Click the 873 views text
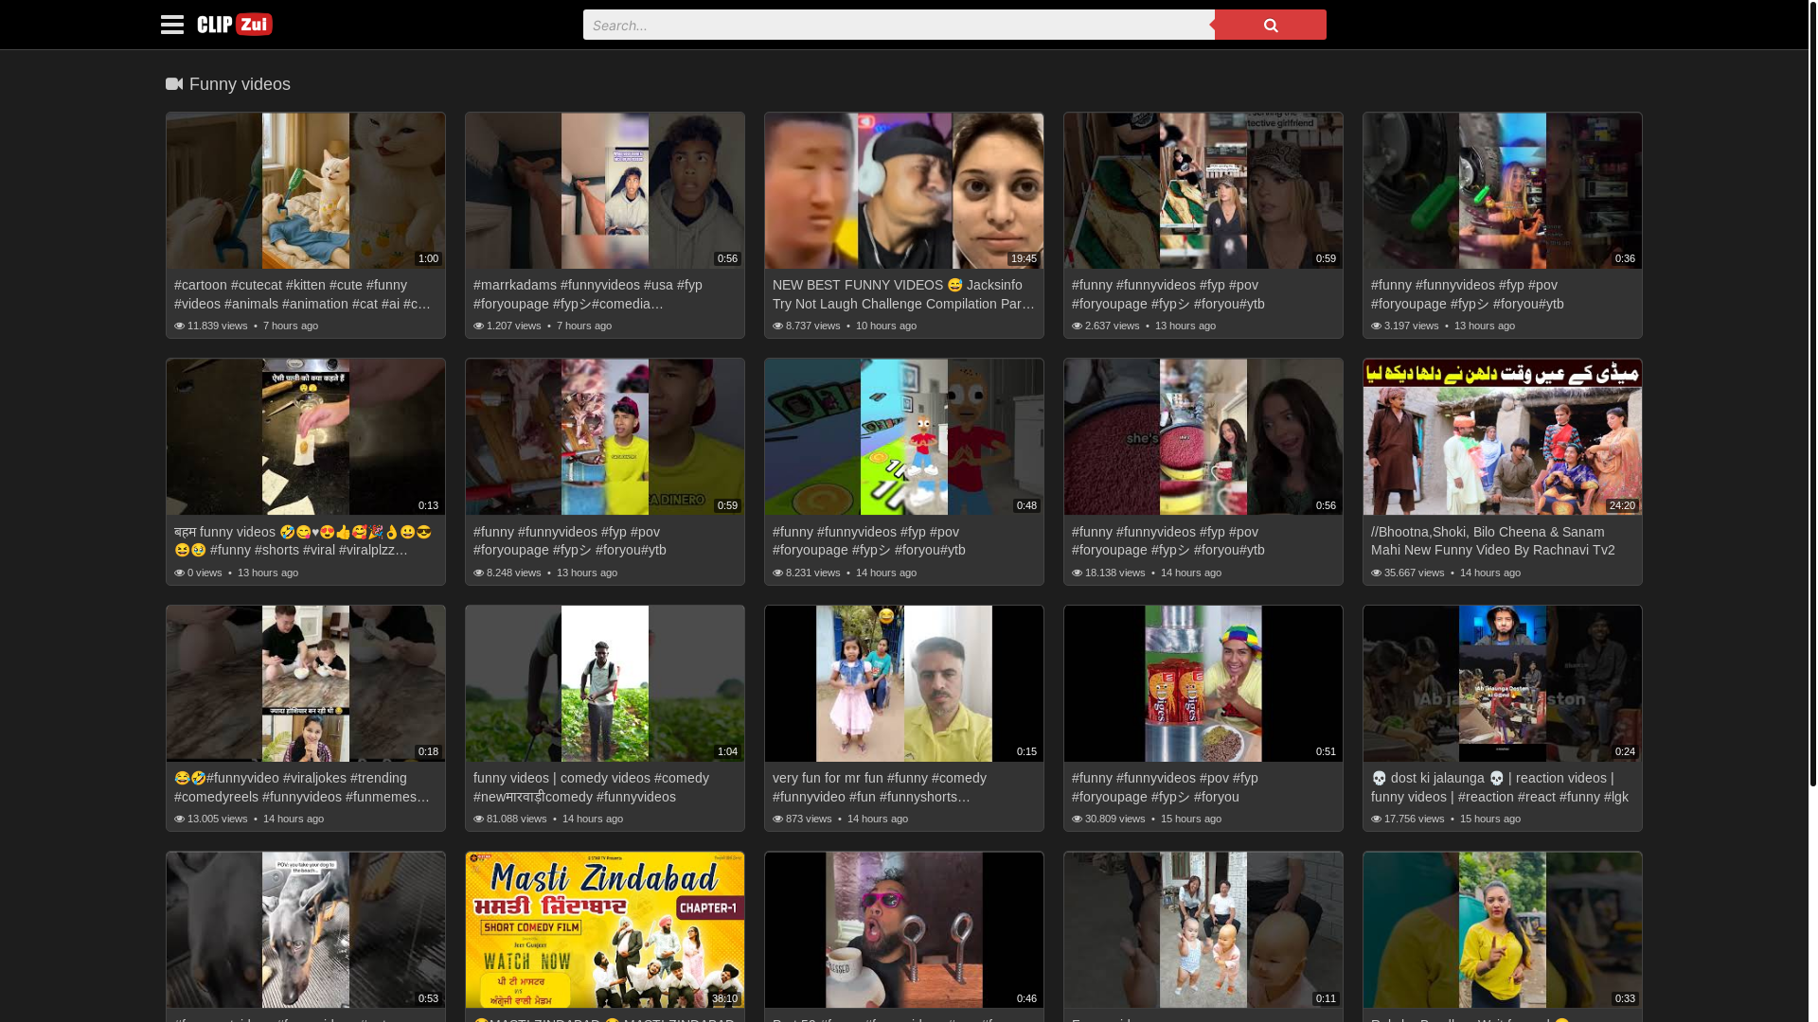 pos(809,819)
